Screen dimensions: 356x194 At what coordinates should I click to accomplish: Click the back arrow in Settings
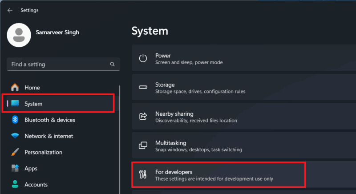pyautogui.click(x=10, y=10)
